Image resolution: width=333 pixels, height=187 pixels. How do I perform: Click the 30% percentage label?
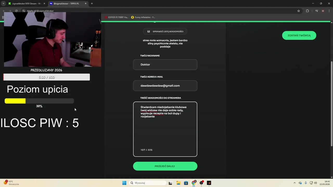(x=39, y=106)
